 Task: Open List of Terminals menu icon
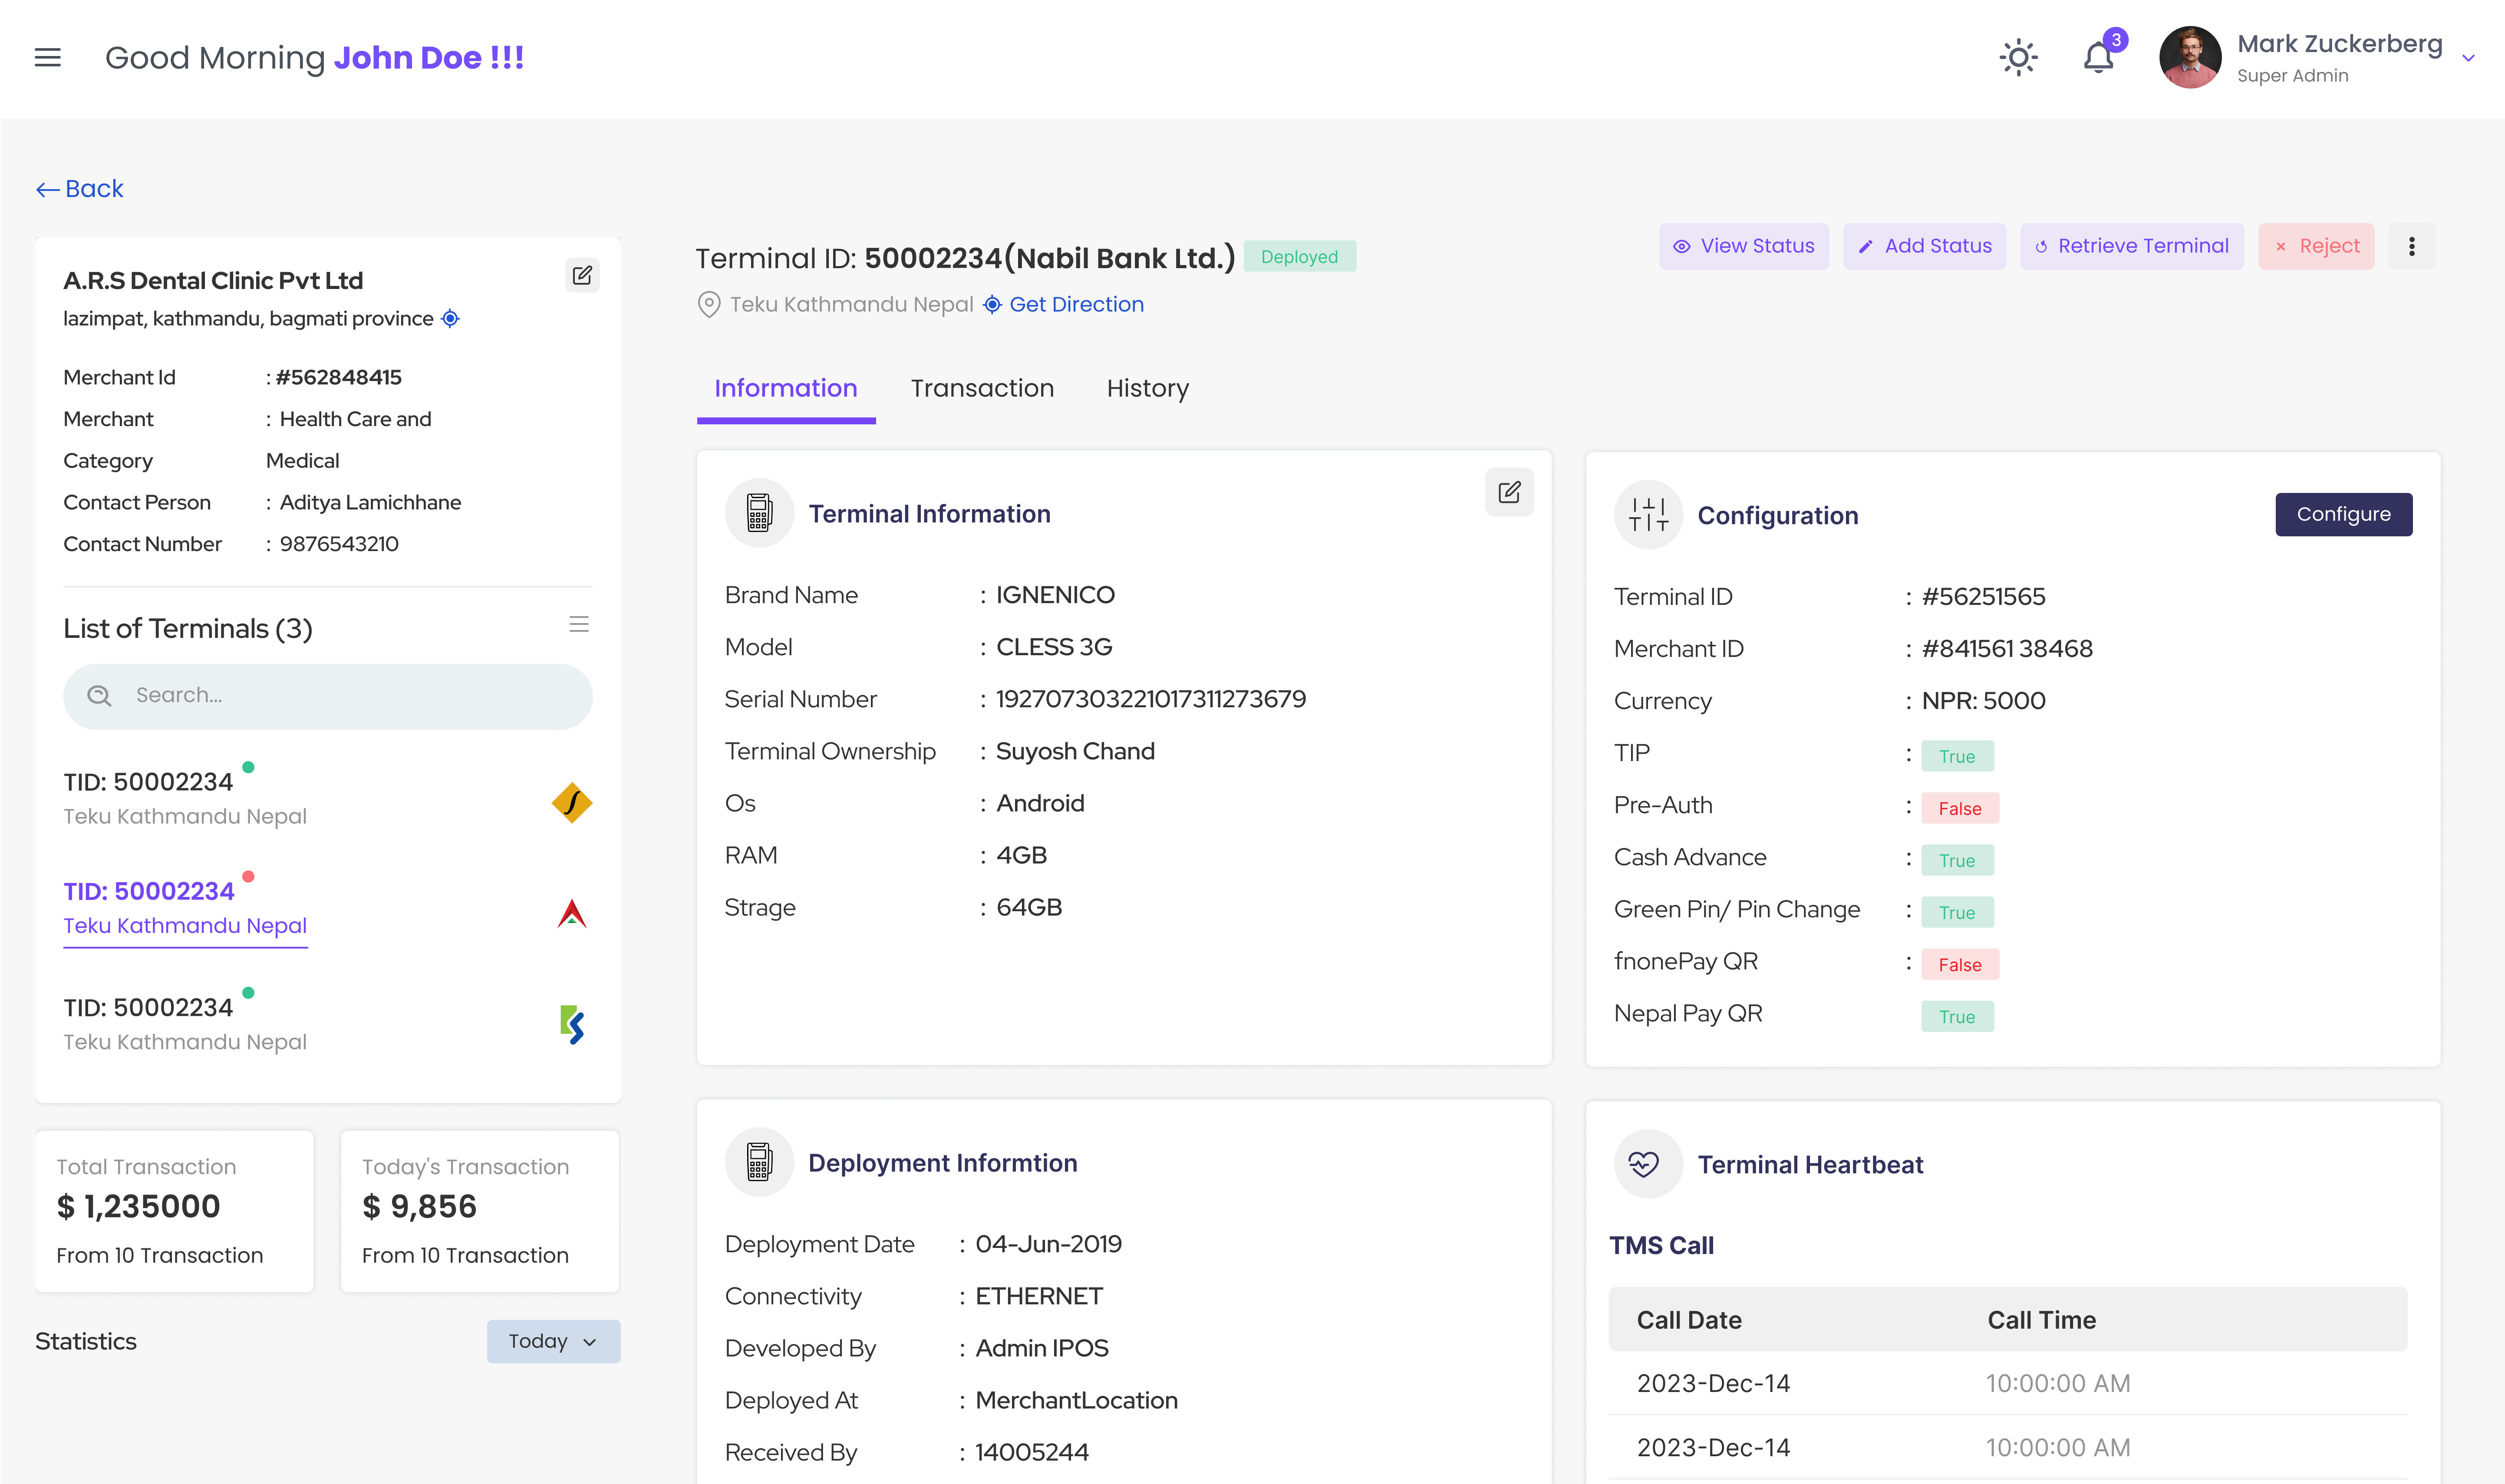click(x=578, y=624)
